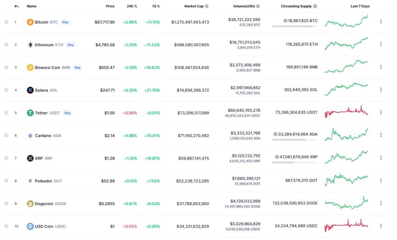Click the Solana logo icon
The image size is (397, 240).
click(x=30, y=90)
